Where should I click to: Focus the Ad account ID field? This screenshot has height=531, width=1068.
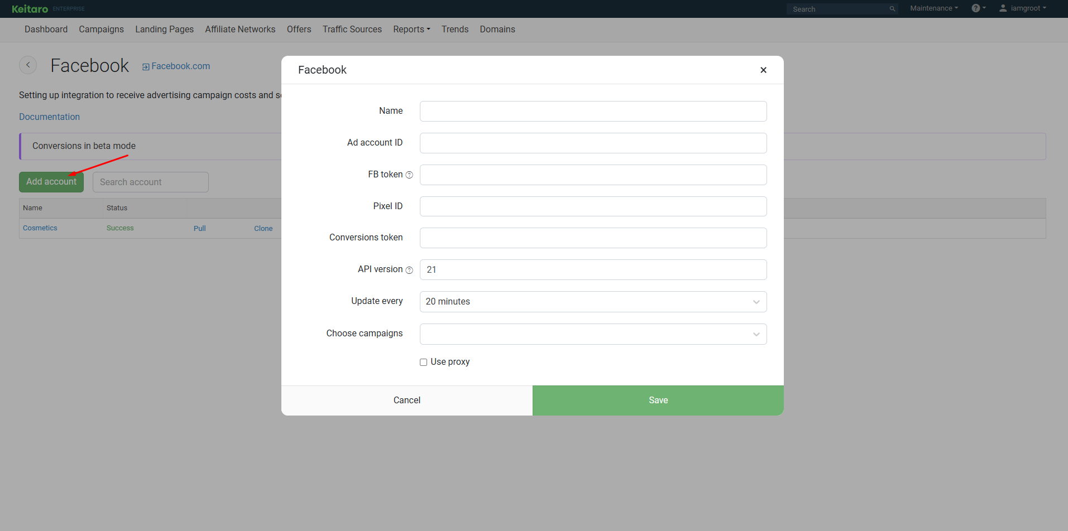(x=593, y=143)
